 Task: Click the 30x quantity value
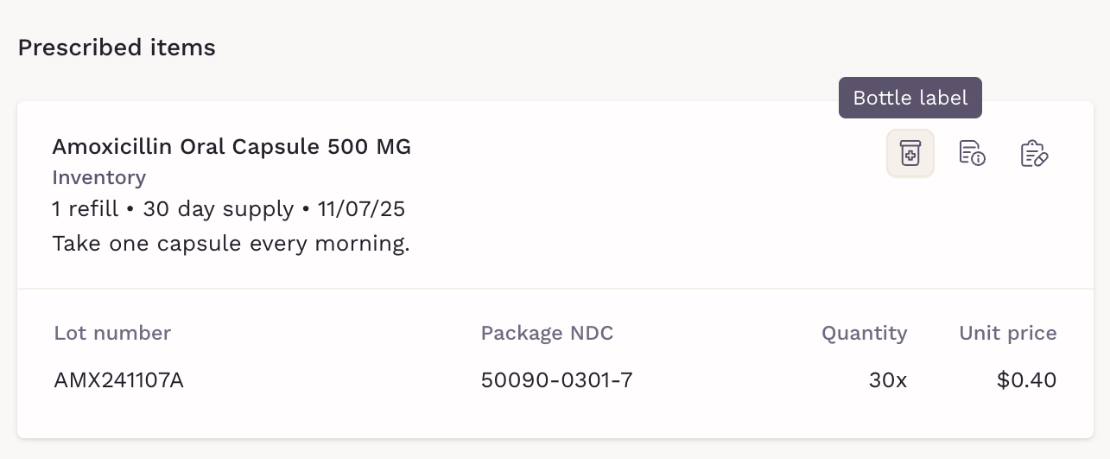pyautogui.click(x=888, y=379)
